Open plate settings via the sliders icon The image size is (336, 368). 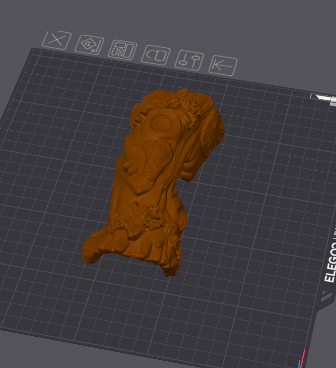tap(189, 60)
